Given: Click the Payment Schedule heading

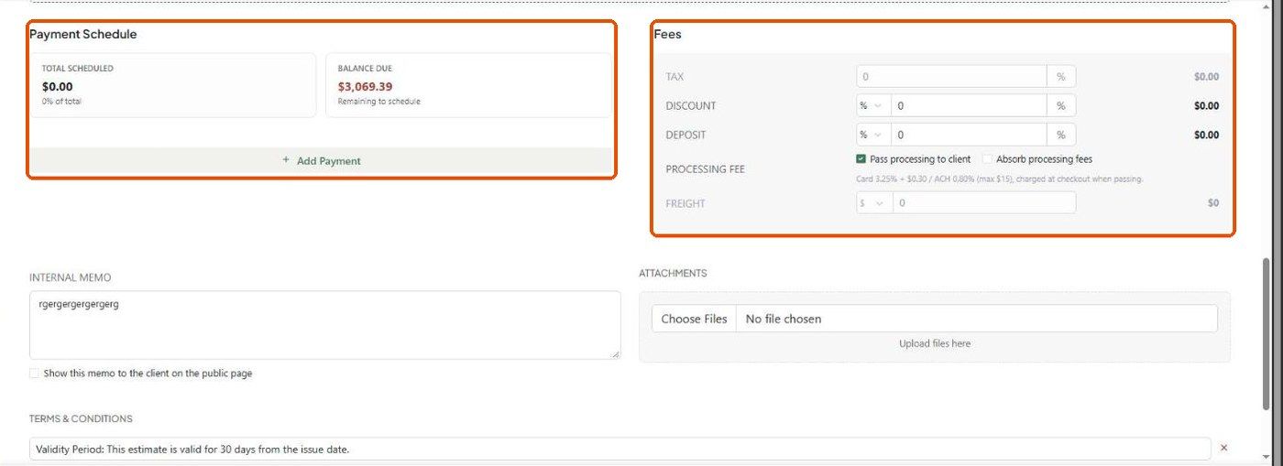Looking at the screenshot, I should click(82, 34).
